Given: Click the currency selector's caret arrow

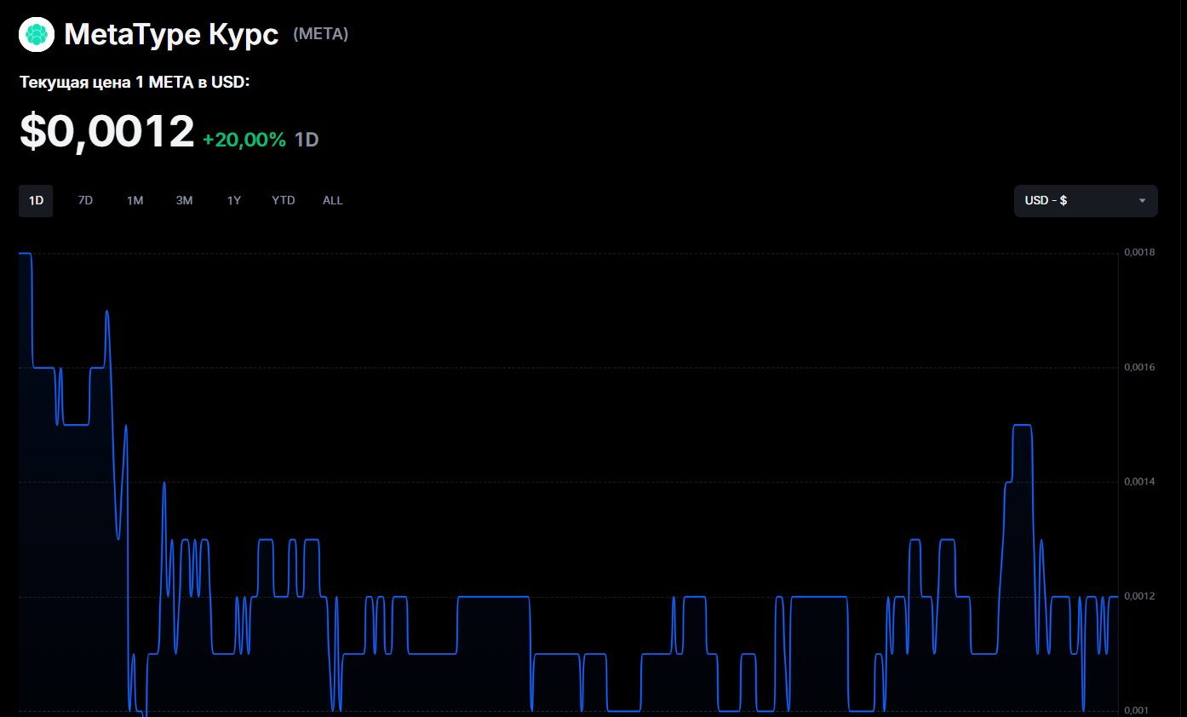Looking at the screenshot, I should click(x=1142, y=201).
